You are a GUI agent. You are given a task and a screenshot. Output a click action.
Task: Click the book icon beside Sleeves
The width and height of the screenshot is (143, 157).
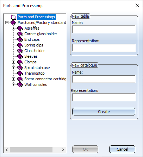[x=20, y=56]
